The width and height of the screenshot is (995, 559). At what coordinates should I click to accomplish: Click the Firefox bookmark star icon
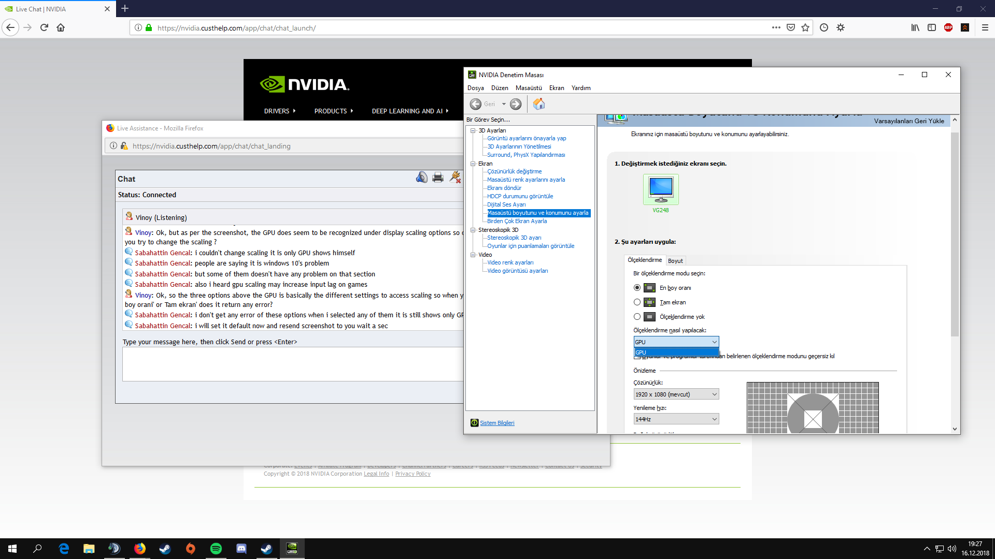(805, 28)
